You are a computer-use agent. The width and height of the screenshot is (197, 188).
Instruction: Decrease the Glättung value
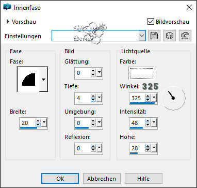(93, 75)
